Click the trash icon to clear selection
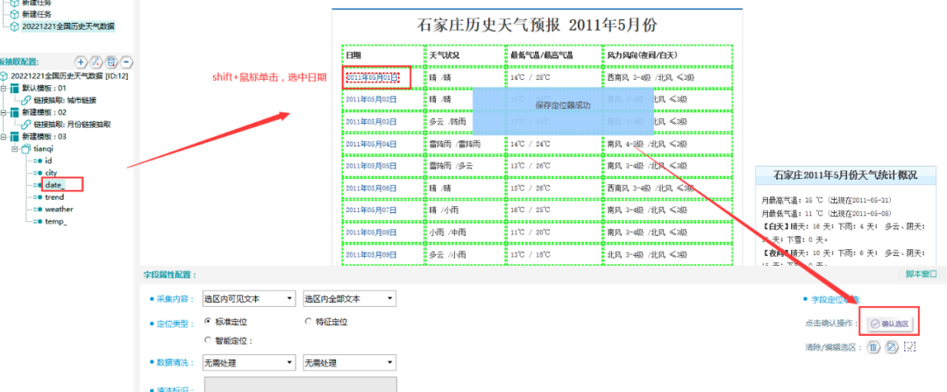 tap(873, 346)
